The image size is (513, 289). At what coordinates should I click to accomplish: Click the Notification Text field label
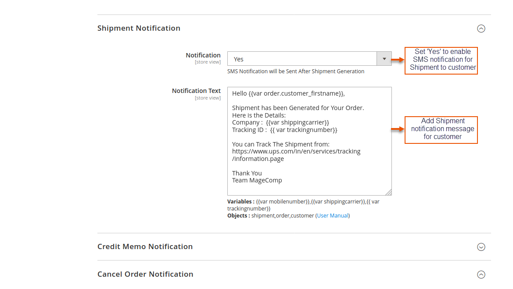[x=196, y=91]
